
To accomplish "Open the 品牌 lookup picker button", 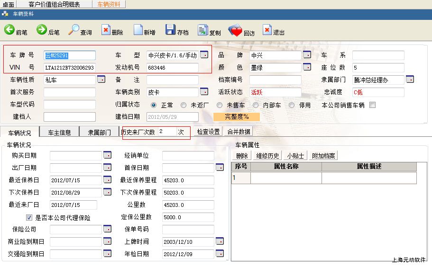I will [x=307, y=54].
